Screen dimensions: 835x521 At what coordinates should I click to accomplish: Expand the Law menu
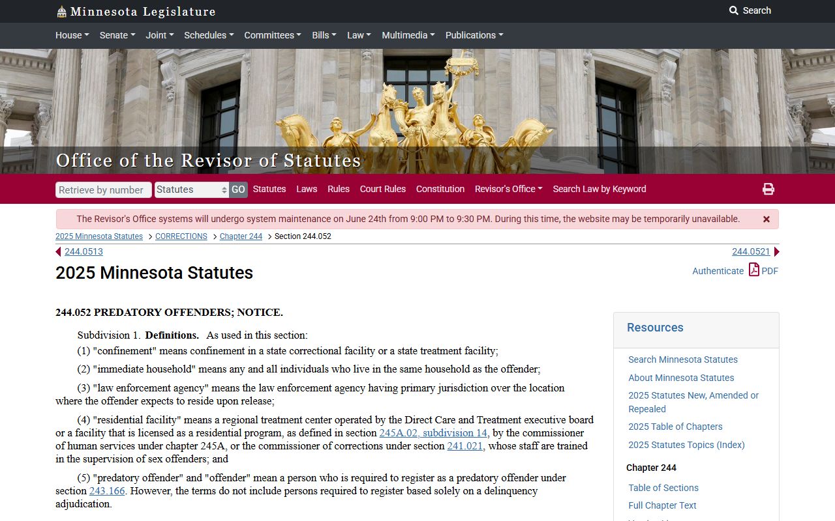[359, 35]
